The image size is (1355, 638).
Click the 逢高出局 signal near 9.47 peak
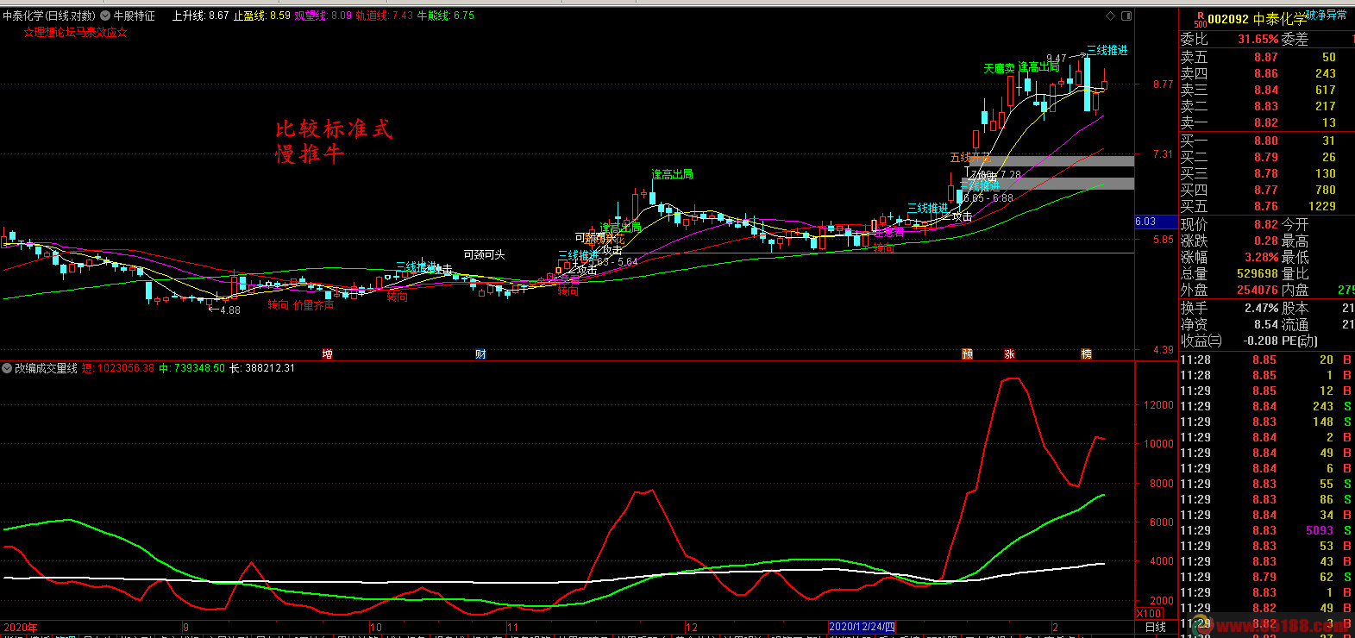pyautogui.click(x=1038, y=66)
